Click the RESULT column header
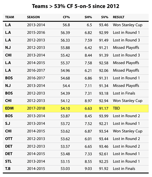The height and width of the screenshot is (177, 152). pyautogui.click(x=119, y=17)
